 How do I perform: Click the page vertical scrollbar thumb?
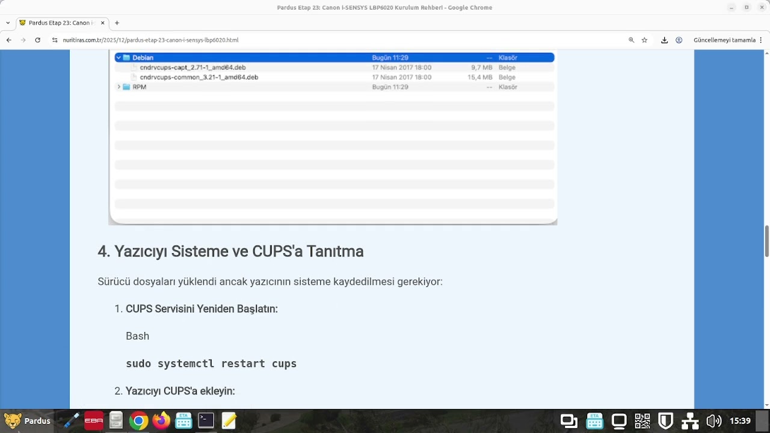(766, 241)
